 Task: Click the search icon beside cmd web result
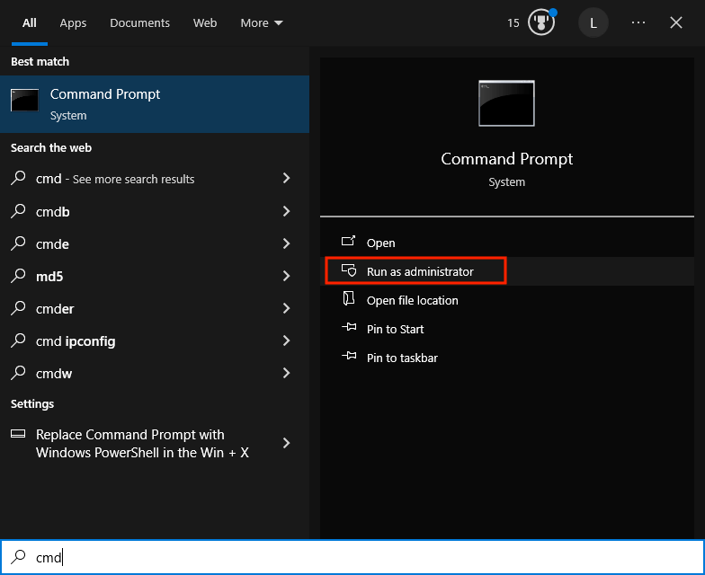click(18, 178)
